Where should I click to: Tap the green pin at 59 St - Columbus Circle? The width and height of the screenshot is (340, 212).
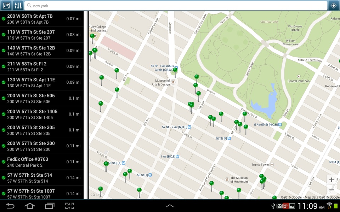[x=175, y=70]
